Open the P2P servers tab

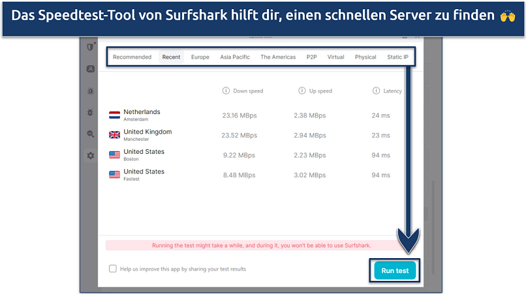pyautogui.click(x=311, y=57)
